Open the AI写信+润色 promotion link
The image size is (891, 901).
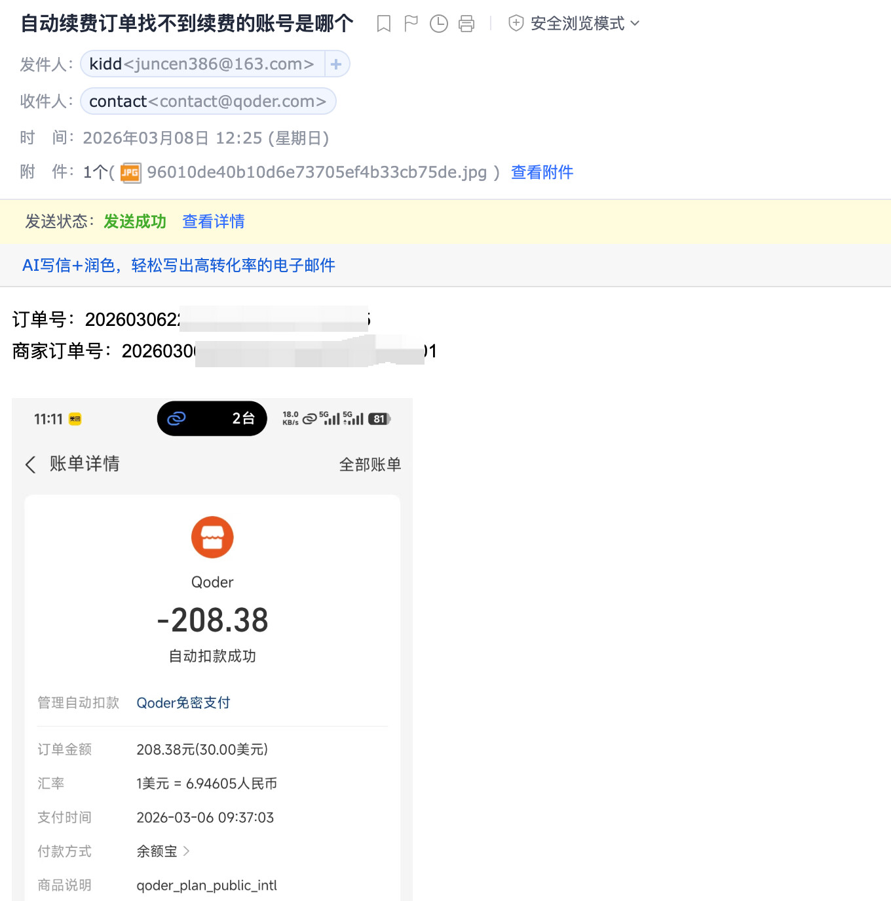coord(179,265)
